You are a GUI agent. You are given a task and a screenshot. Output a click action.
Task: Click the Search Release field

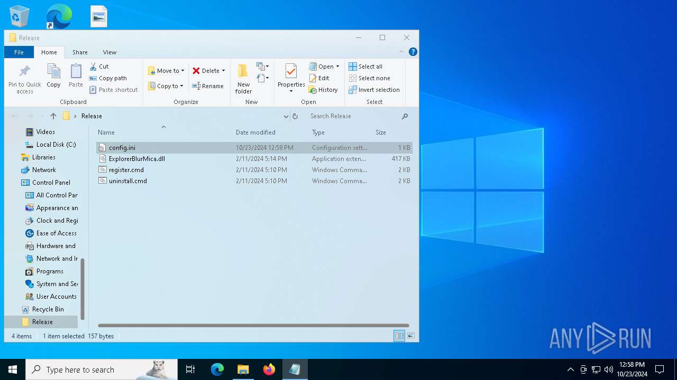pyautogui.click(x=352, y=116)
